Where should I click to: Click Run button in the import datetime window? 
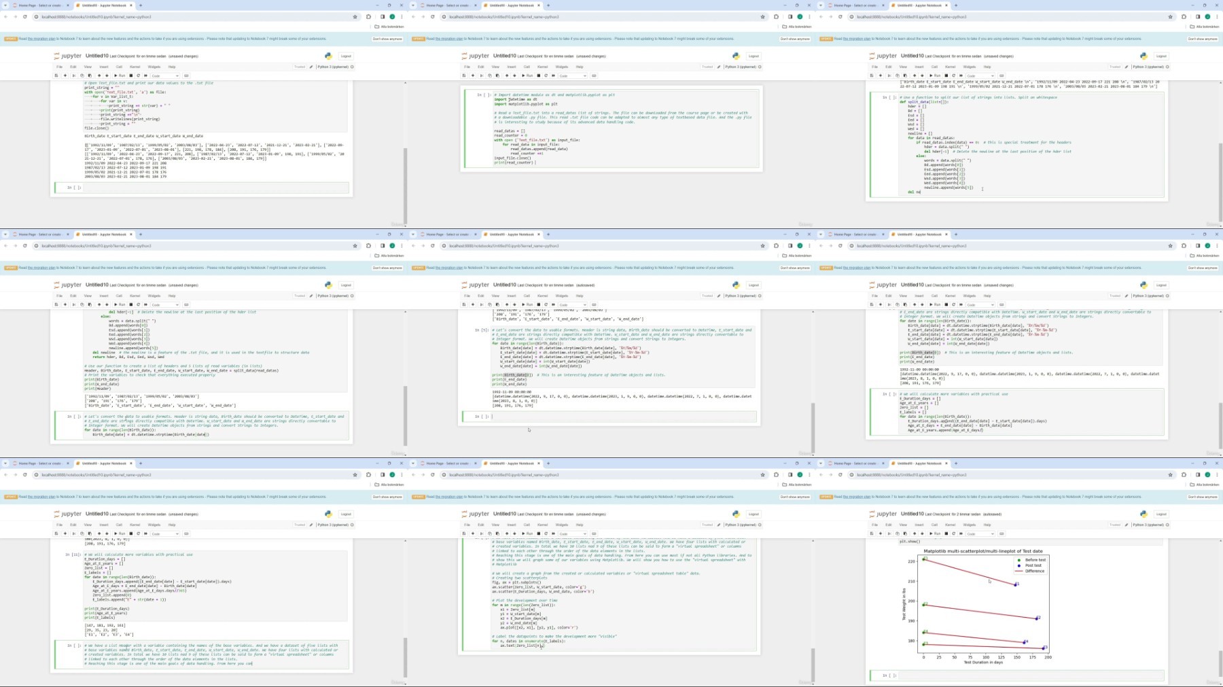coord(527,75)
